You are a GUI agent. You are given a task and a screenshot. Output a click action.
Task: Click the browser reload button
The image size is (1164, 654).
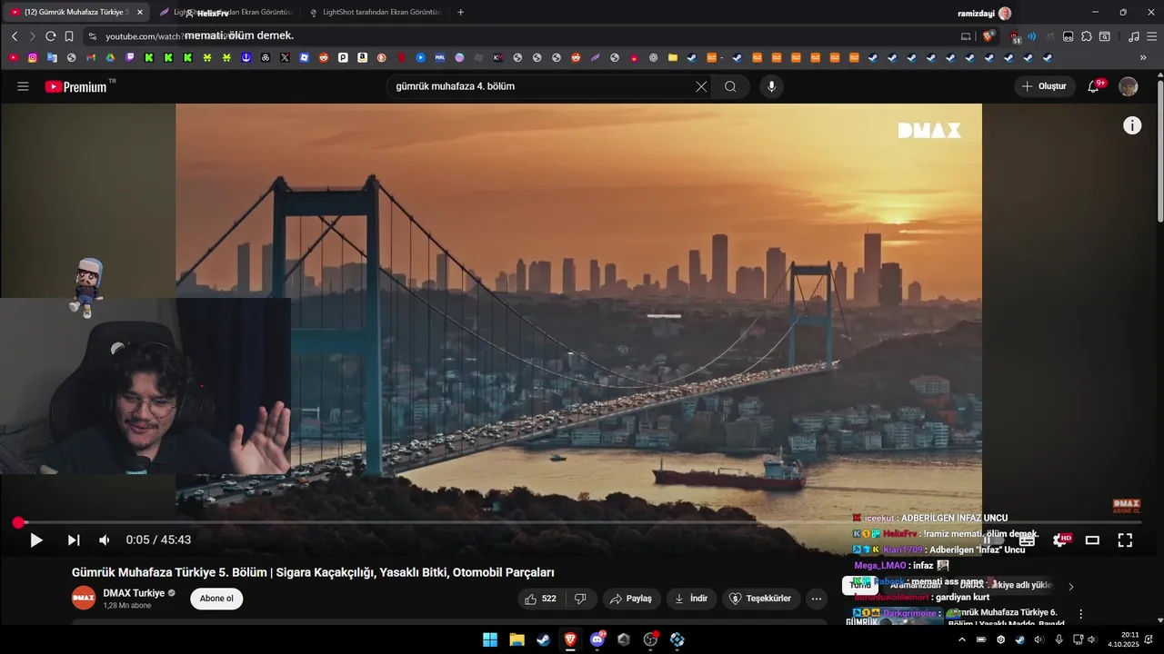(50, 36)
